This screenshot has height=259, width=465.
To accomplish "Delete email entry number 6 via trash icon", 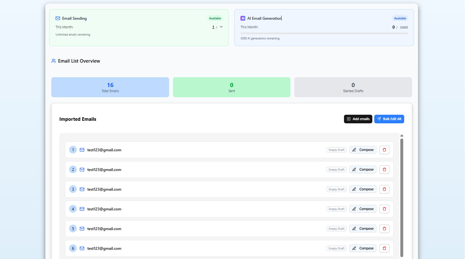I will pyautogui.click(x=384, y=248).
